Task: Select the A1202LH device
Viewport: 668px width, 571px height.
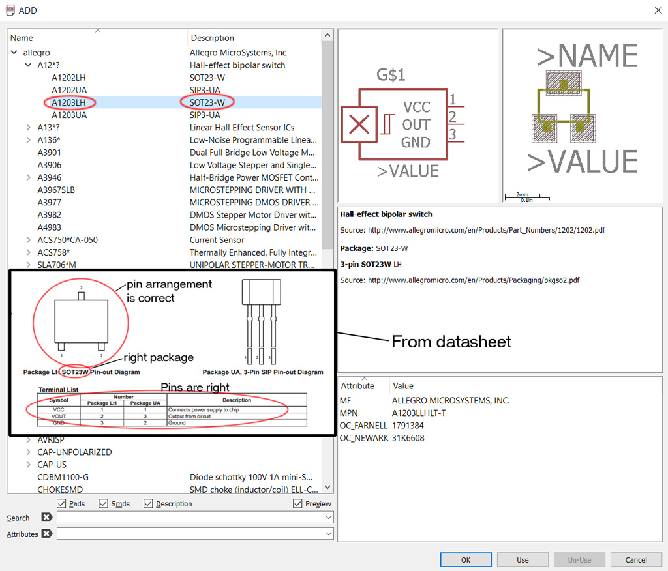Action: coord(68,78)
